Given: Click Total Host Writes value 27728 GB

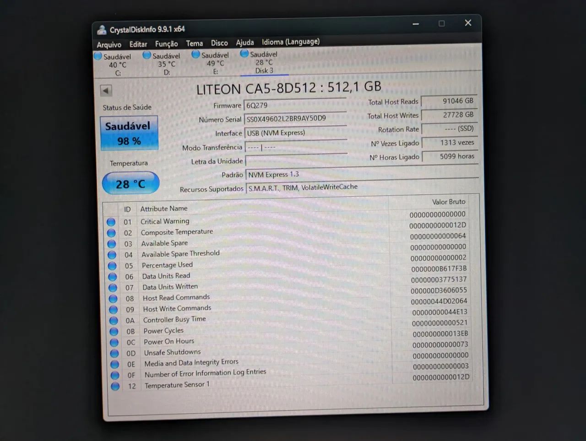Looking at the screenshot, I should tap(449, 115).
